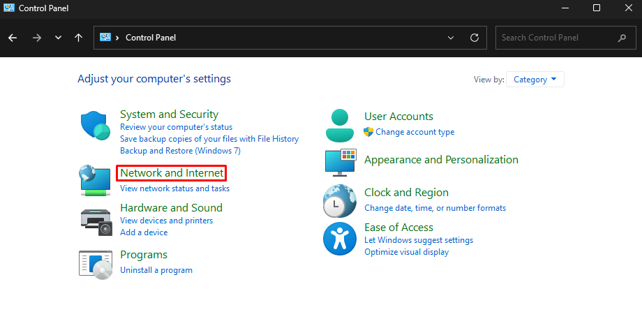Go forward with the right arrow
The image size is (642, 319).
click(x=37, y=38)
